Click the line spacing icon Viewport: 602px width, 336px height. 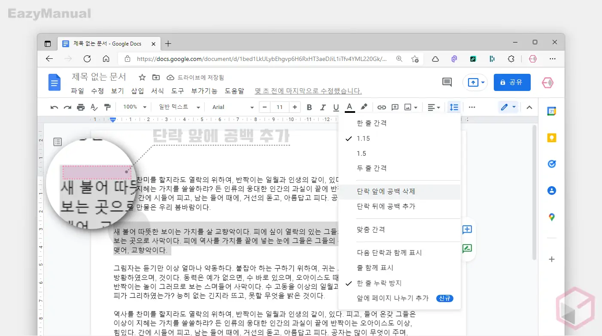pos(454,107)
